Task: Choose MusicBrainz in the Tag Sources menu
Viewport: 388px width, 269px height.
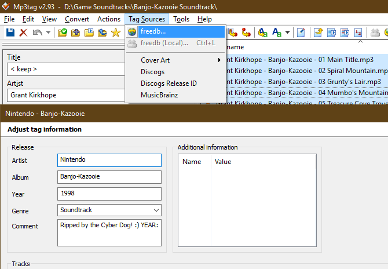Action: tap(159, 95)
